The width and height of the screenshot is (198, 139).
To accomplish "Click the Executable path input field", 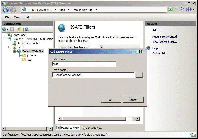I will pos(93,75).
